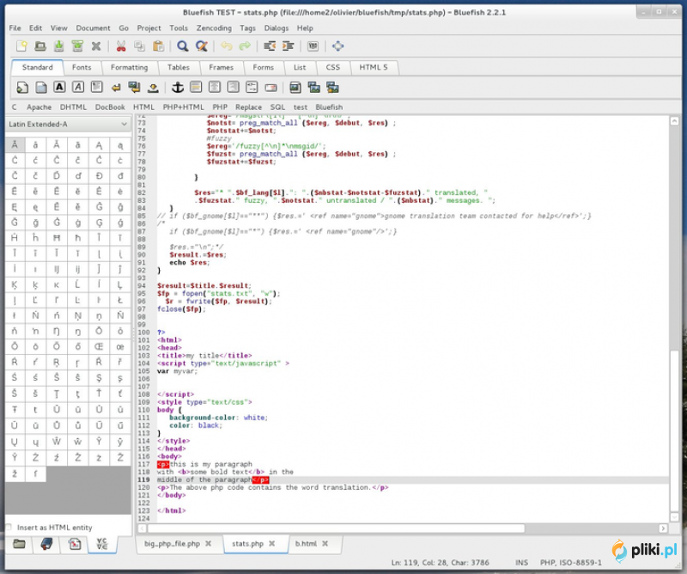Open the DocBook snippets menu
Viewport: 687px width, 574px height.
110,107
